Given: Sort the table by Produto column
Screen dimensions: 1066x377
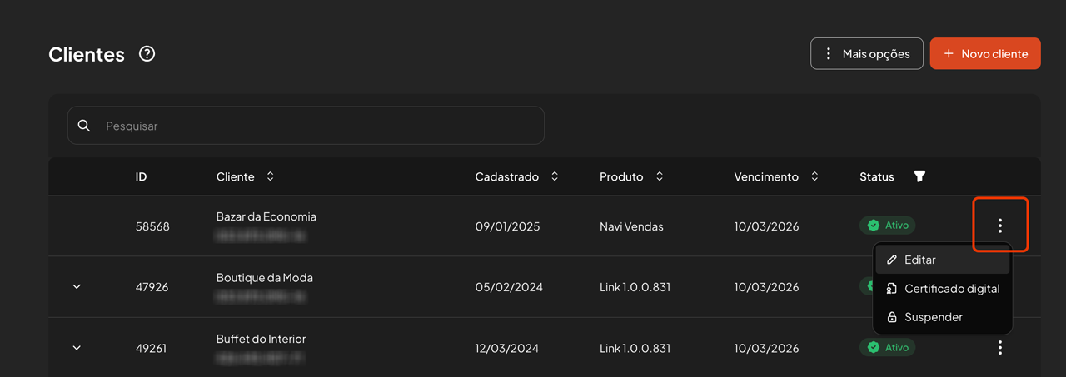Looking at the screenshot, I should 660,176.
